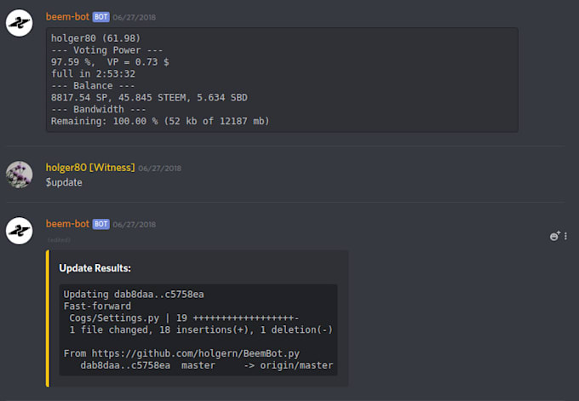This screenshot has height=401, width=579.
Task: Click beem-bot avatar on Update Results message
Action: click(x=20, y=231)
